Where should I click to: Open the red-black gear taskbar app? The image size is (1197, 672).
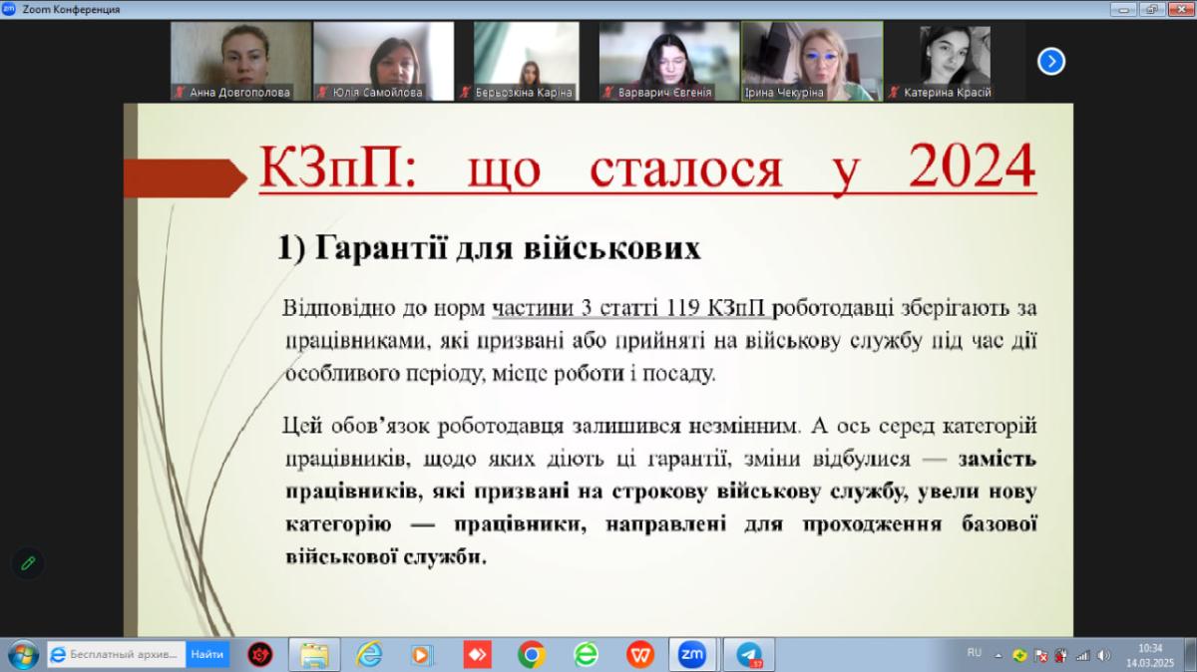click(x=260, y=654)
